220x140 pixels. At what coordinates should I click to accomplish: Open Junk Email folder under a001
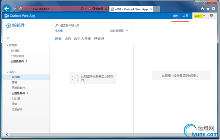click(17, 109)
